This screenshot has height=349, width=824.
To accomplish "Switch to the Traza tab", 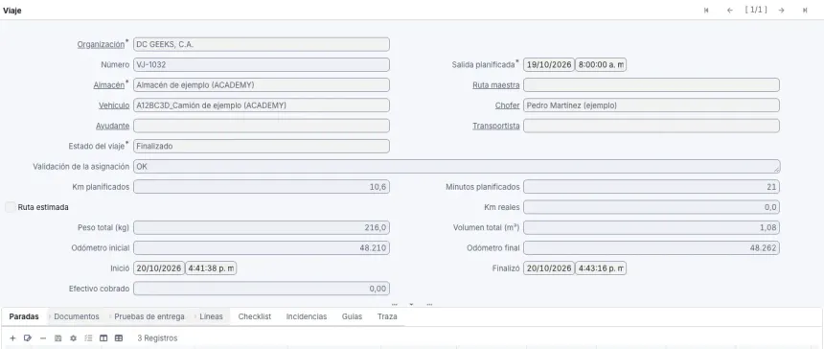I will pos(387,316).
